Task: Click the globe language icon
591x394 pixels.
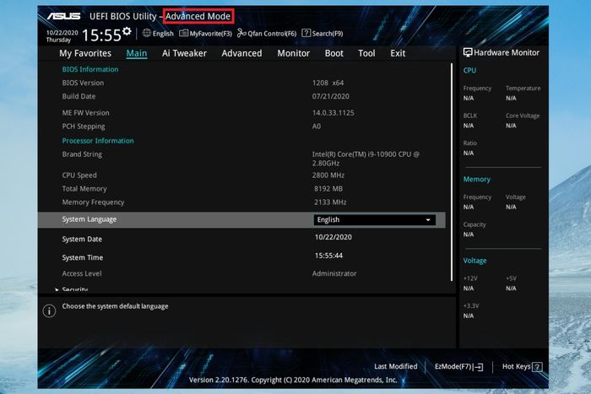Action: tap(147, 33)
